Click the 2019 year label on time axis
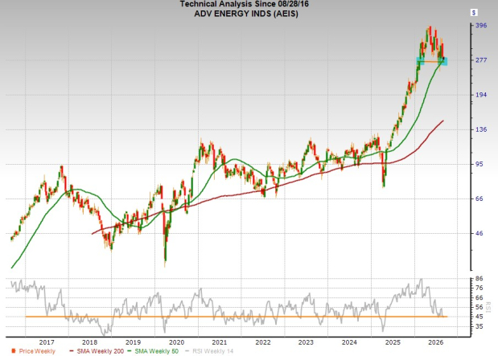Viewport: 498px width, 356px height. click(133, 342)
